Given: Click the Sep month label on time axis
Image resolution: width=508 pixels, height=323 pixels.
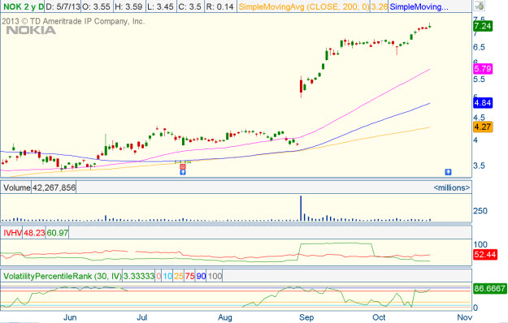Looking at the screenshot, I should click(306, 317).
